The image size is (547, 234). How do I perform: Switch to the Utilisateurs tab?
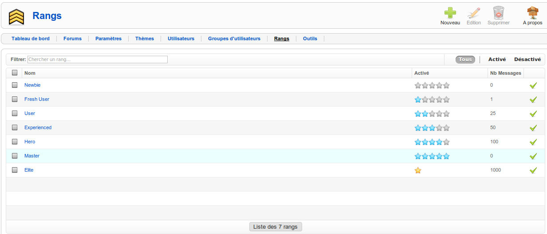(181, 38)
